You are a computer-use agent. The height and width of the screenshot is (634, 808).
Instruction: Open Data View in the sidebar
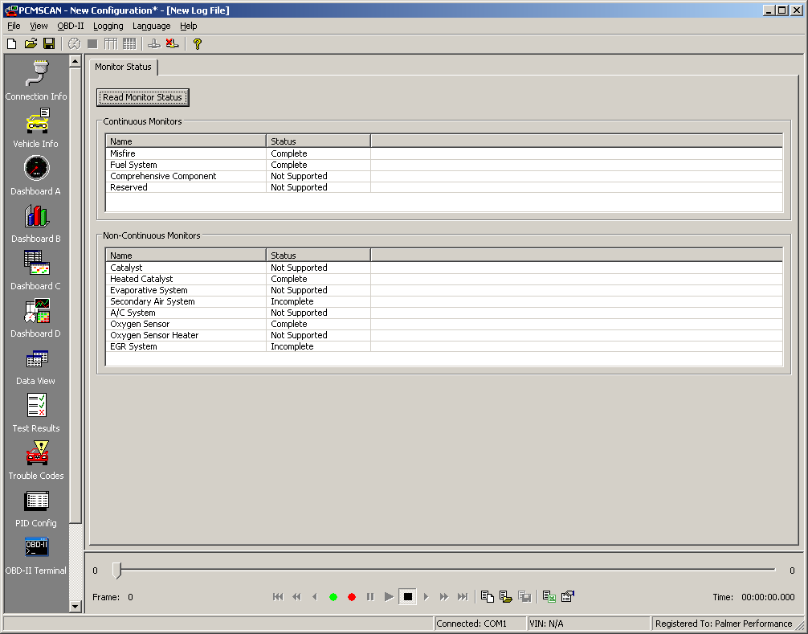pos(36,366)
